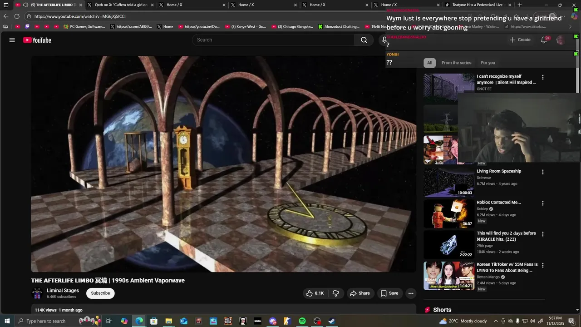Open Microsoft Store from the taskbar
Screen dimensions: 581x327
(x=154, y=321)
